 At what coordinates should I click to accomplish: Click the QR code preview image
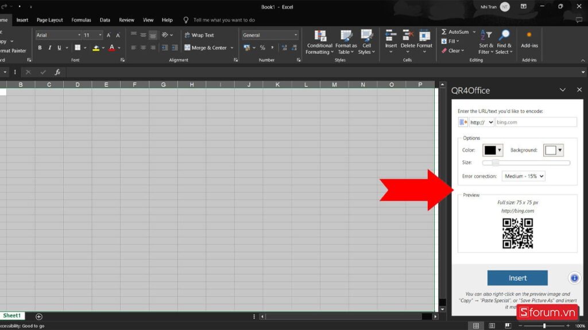pyautogui.click(x=517, y=234)
